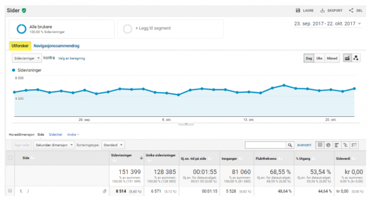Select Side as primary dimension
The width and height of the screenshot is (371, 203).
point(41,135)
